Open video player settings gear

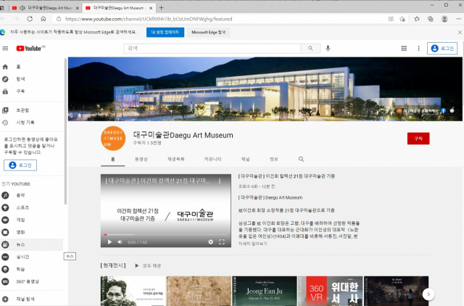(x=211, y=241)
